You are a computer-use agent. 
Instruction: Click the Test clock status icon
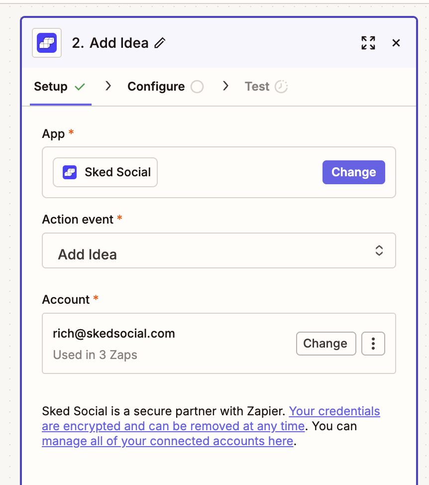[x=281, y=87]
